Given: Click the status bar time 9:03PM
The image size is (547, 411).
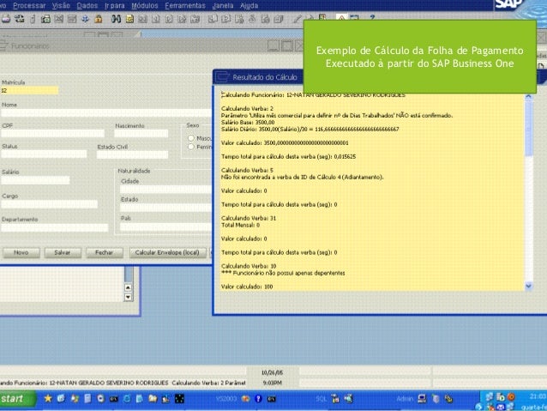Looking at the screenshot, I should tap(272, 383).
